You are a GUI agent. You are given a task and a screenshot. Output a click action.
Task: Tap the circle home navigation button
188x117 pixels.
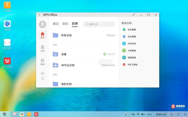coord(178,114)
